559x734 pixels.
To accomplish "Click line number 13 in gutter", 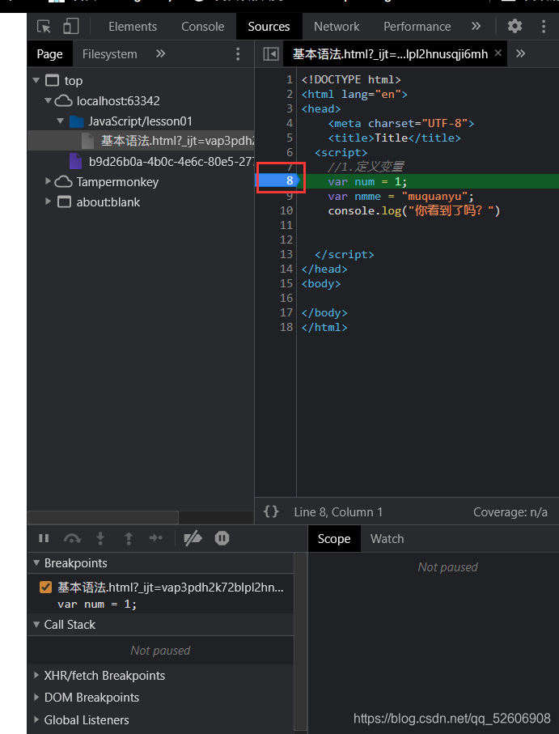I will 286,254.
